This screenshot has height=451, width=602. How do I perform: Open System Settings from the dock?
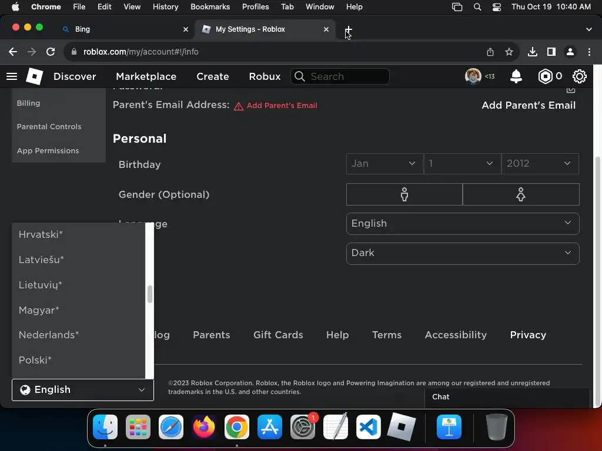pos(303,427)
